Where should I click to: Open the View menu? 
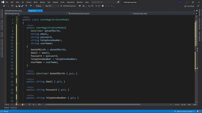click(x=18, y=2)
